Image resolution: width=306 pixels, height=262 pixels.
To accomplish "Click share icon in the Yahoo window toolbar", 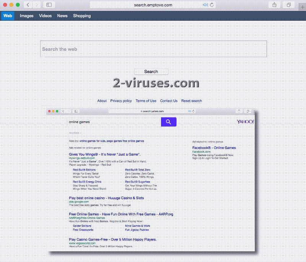I will point(239,111).
